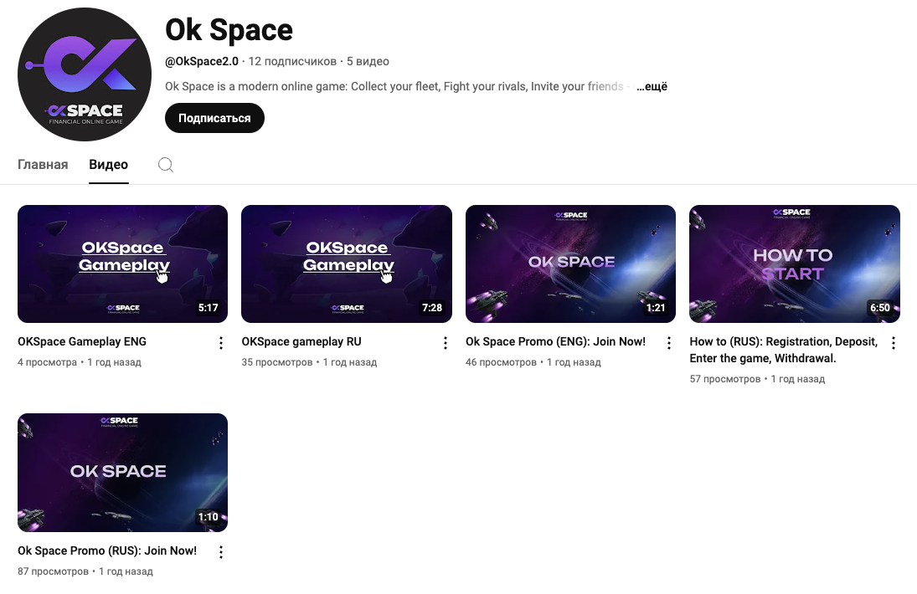Image resolution: width=917 pixels, height=594 pixels.
Task: Play the 7:28 OKSpace Gameplay thumbnail
Action: 347,264
